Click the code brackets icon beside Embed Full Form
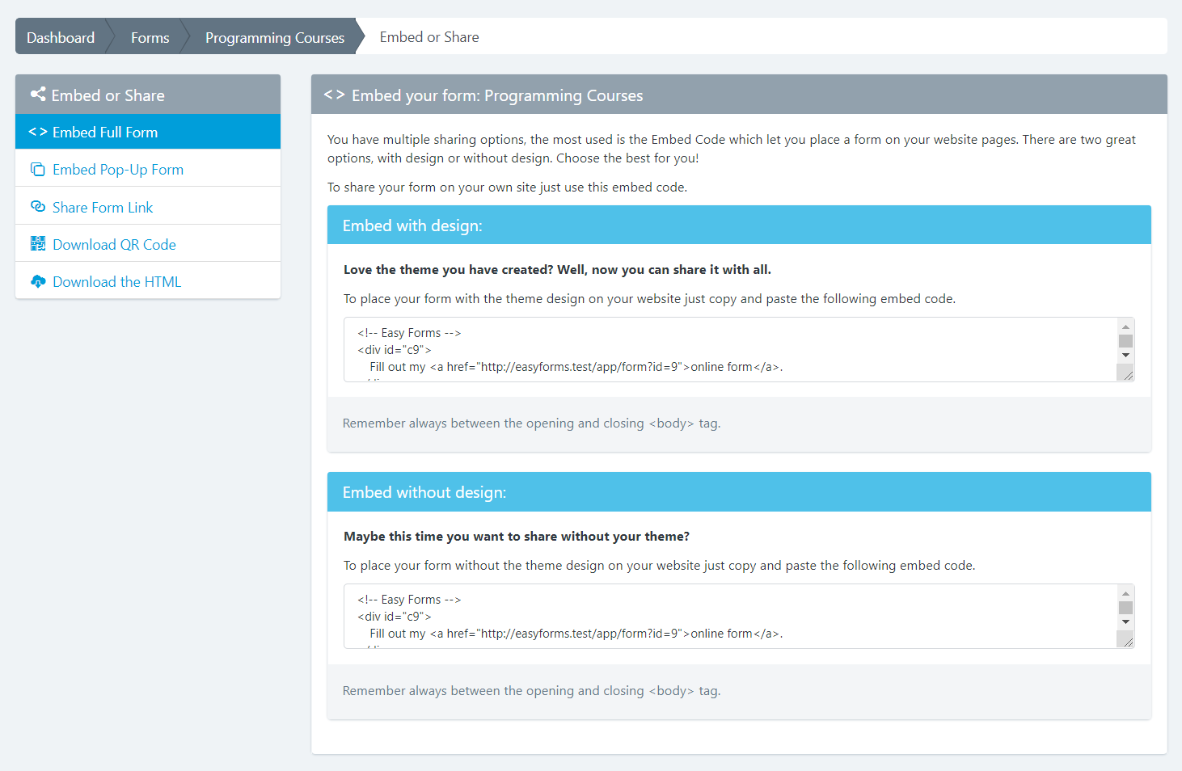This screenshot has width=1182, height=771. (37, 132)
